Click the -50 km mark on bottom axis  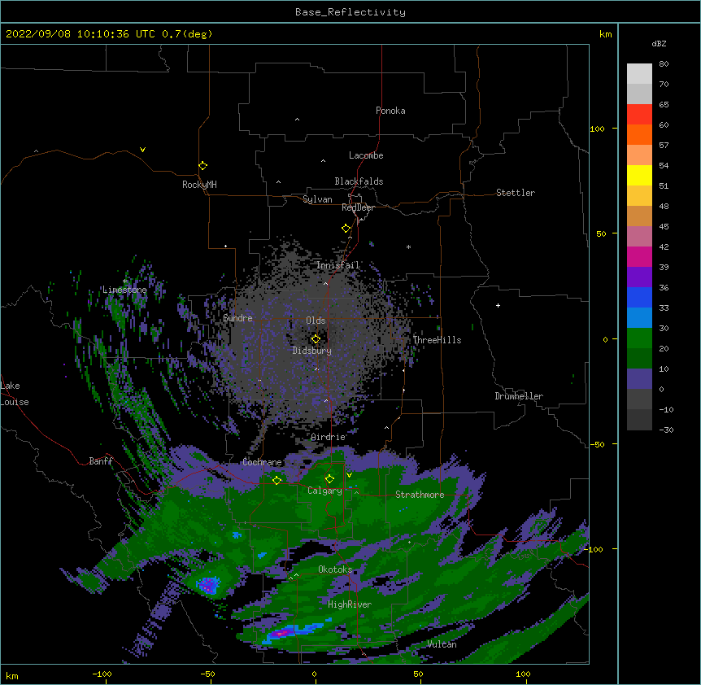tap(207, 674)
